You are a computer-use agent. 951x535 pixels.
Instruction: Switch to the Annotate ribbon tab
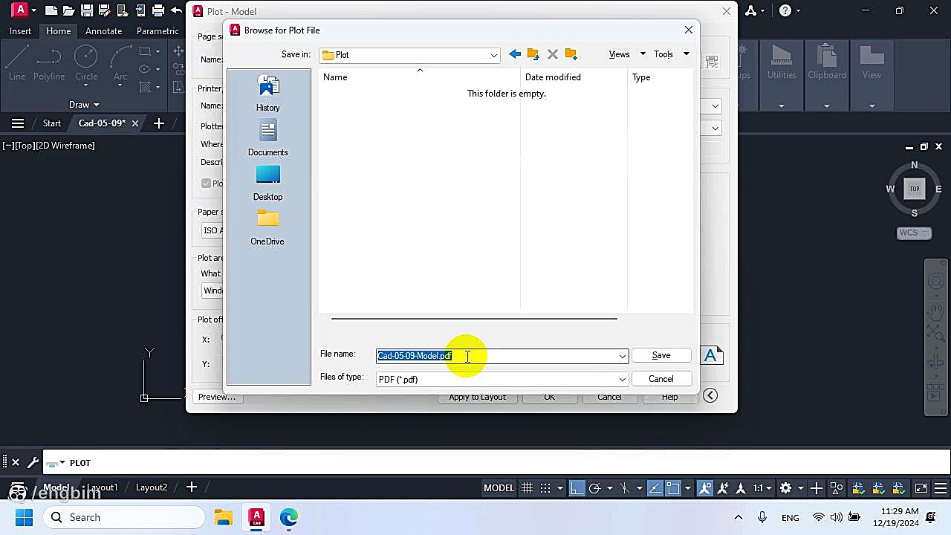tap(103, 31)
